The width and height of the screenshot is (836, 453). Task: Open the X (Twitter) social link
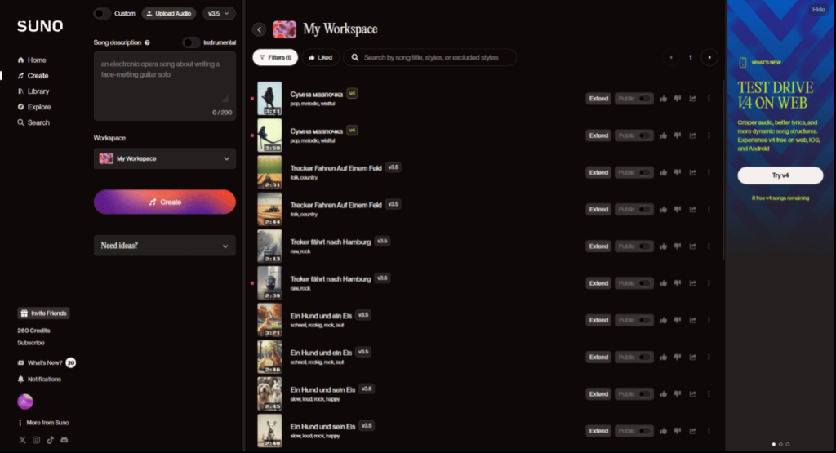(x=22, y=440)
